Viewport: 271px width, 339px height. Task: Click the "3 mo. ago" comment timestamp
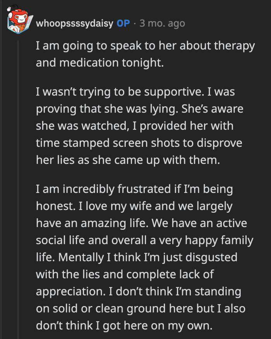click(x=162, y=24)
